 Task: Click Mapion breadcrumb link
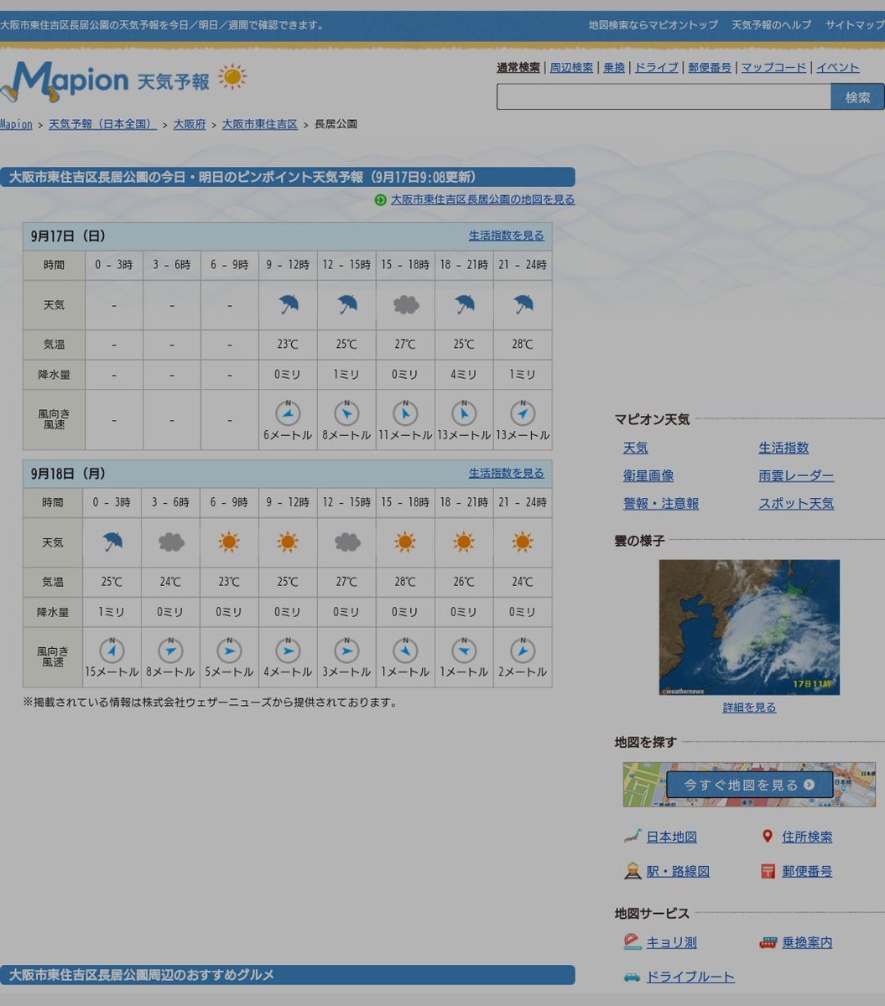16,124
